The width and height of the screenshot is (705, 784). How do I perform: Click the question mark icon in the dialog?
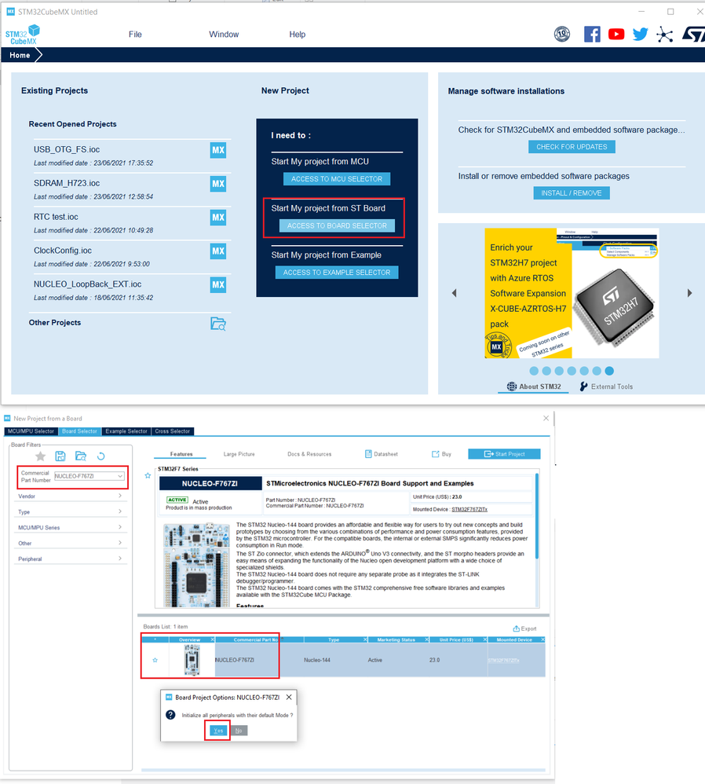170,715
